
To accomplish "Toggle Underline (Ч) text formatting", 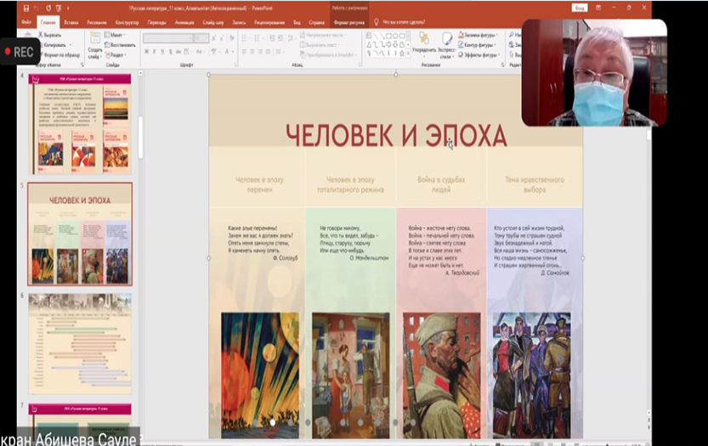I will click(x=163, y=53).
